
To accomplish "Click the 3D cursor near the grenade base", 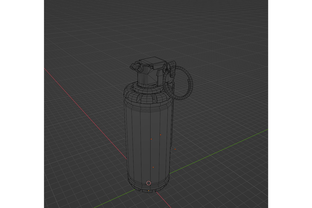I will [149, 183].
